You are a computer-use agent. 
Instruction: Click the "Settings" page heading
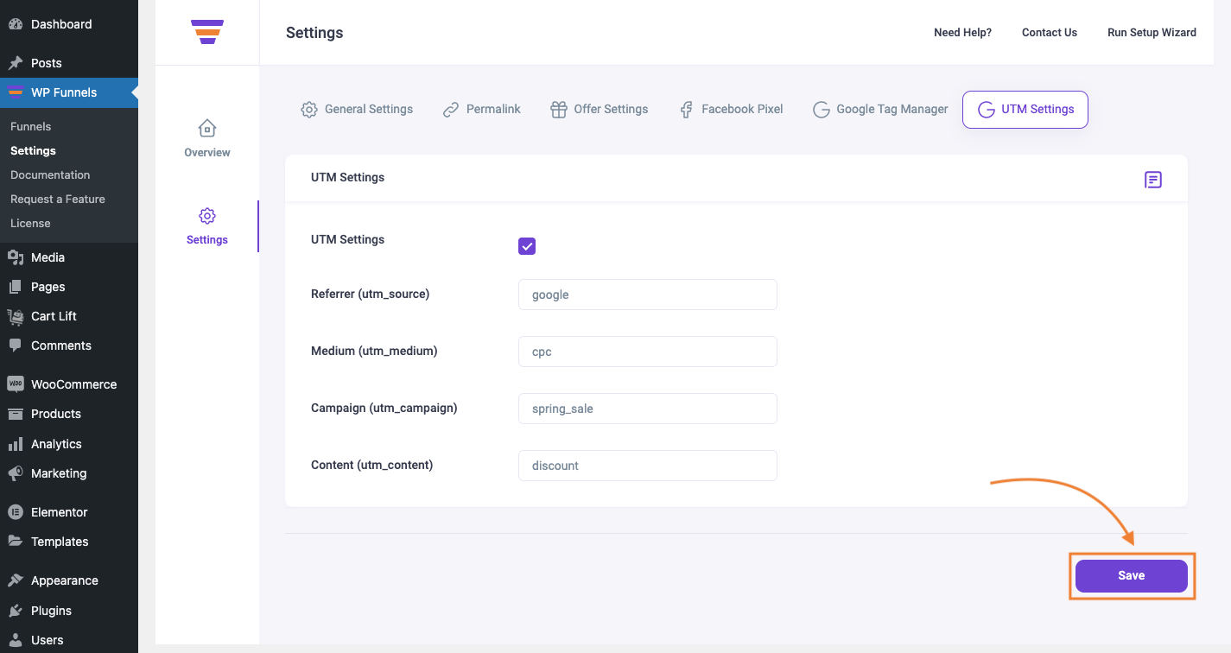coord(314,33)
